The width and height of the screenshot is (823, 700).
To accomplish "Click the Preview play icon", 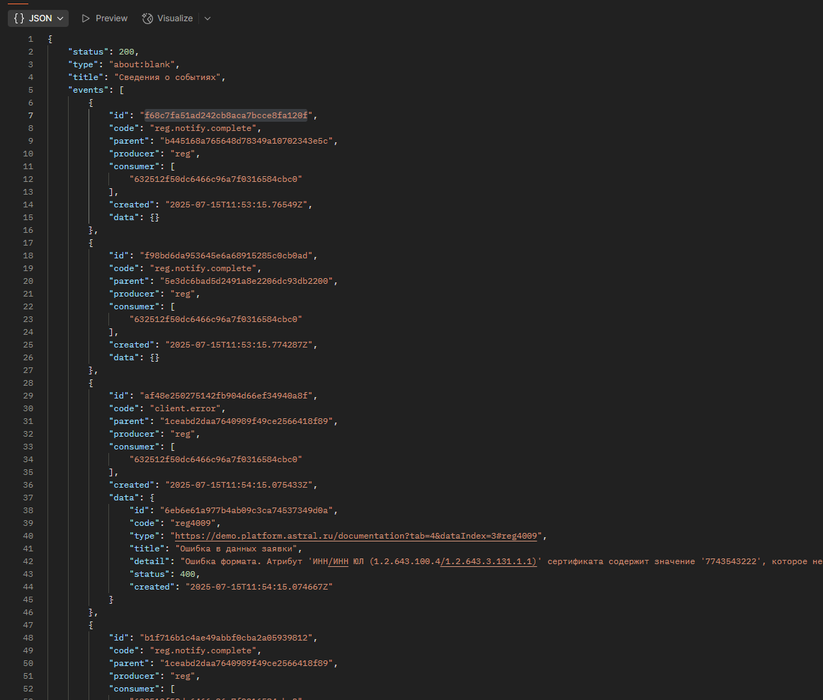I will click(86, 18).
